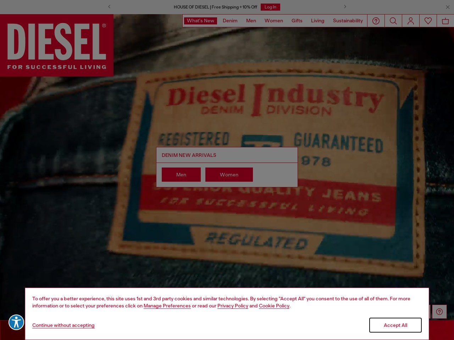
Task: Click the Accept All cookies button
Action: pos(395,325)
